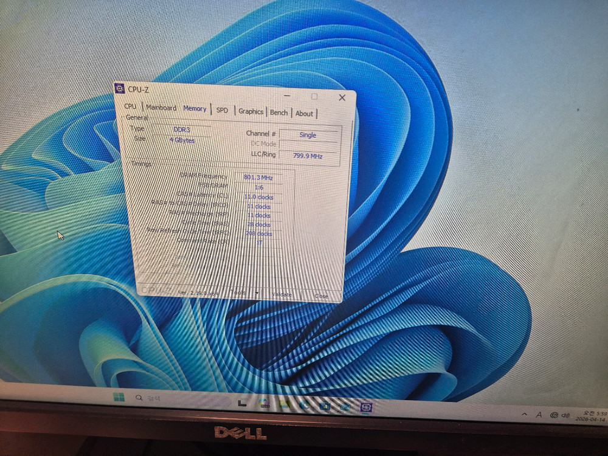Open the About tab

pos(304,114)
